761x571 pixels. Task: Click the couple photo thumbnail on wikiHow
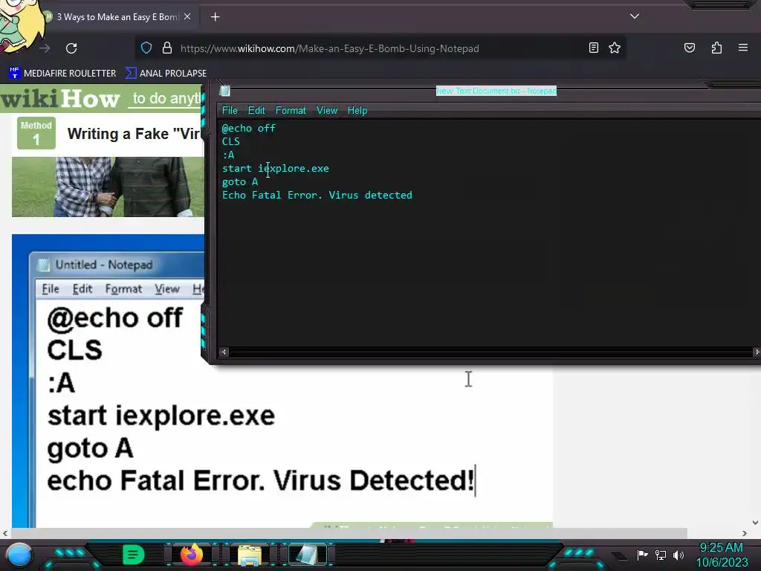[108, 187]
